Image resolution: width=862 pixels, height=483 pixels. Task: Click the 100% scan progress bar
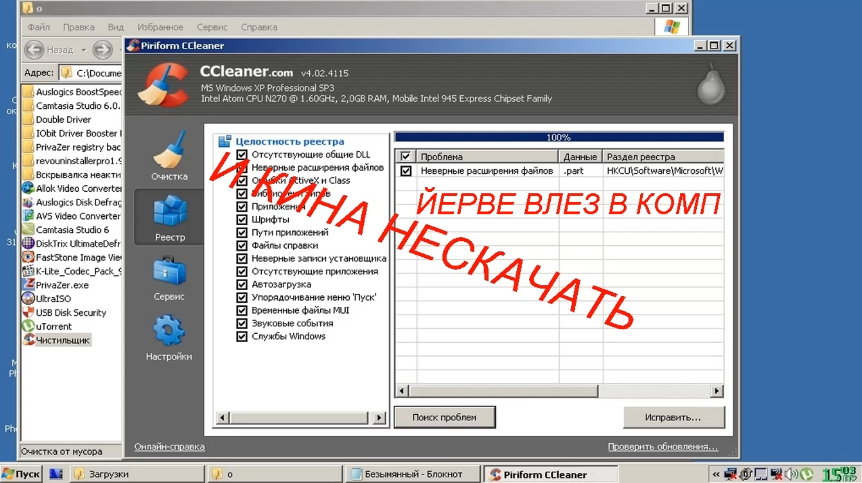click(559, 137)
